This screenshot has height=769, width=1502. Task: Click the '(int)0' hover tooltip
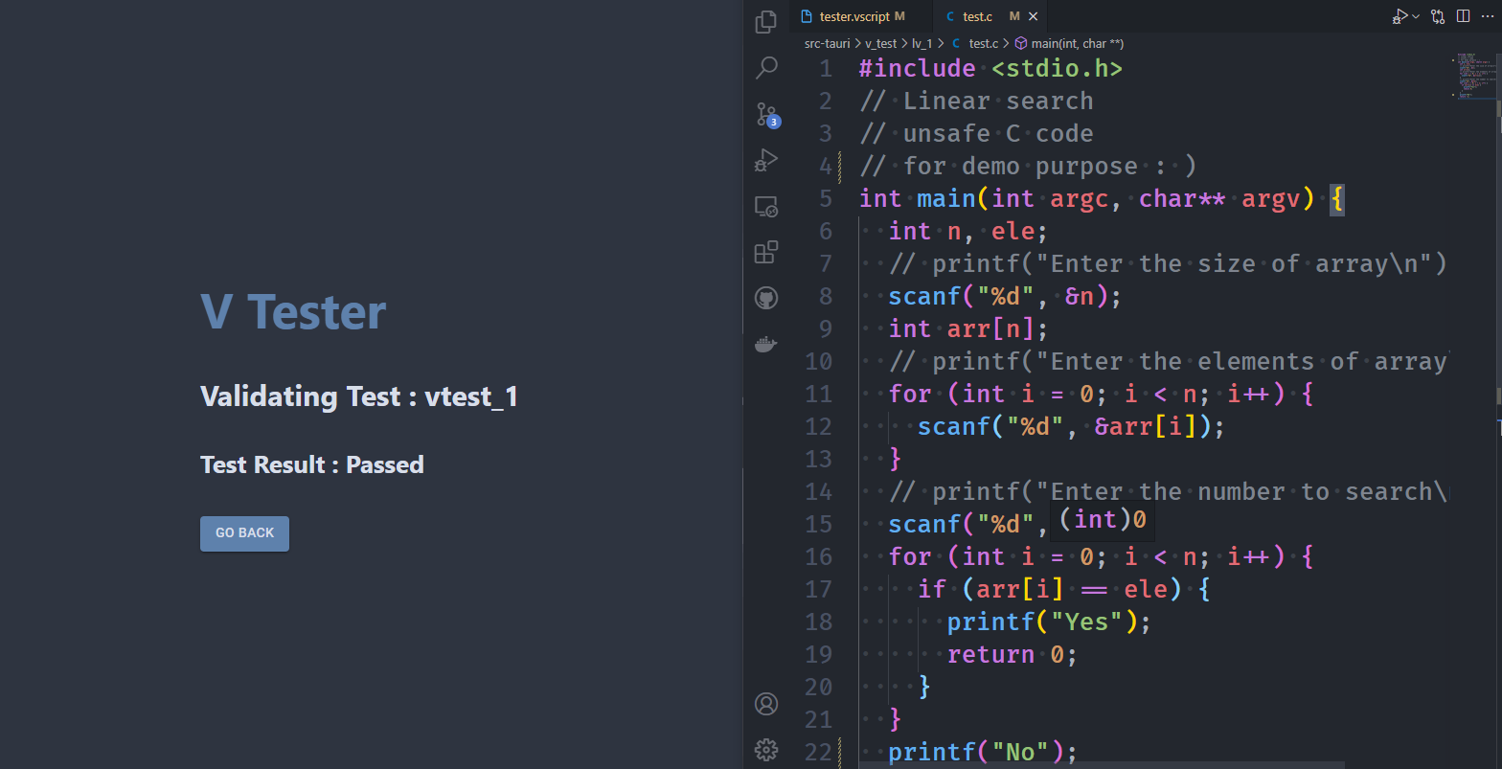click(x=1103, y=521)
